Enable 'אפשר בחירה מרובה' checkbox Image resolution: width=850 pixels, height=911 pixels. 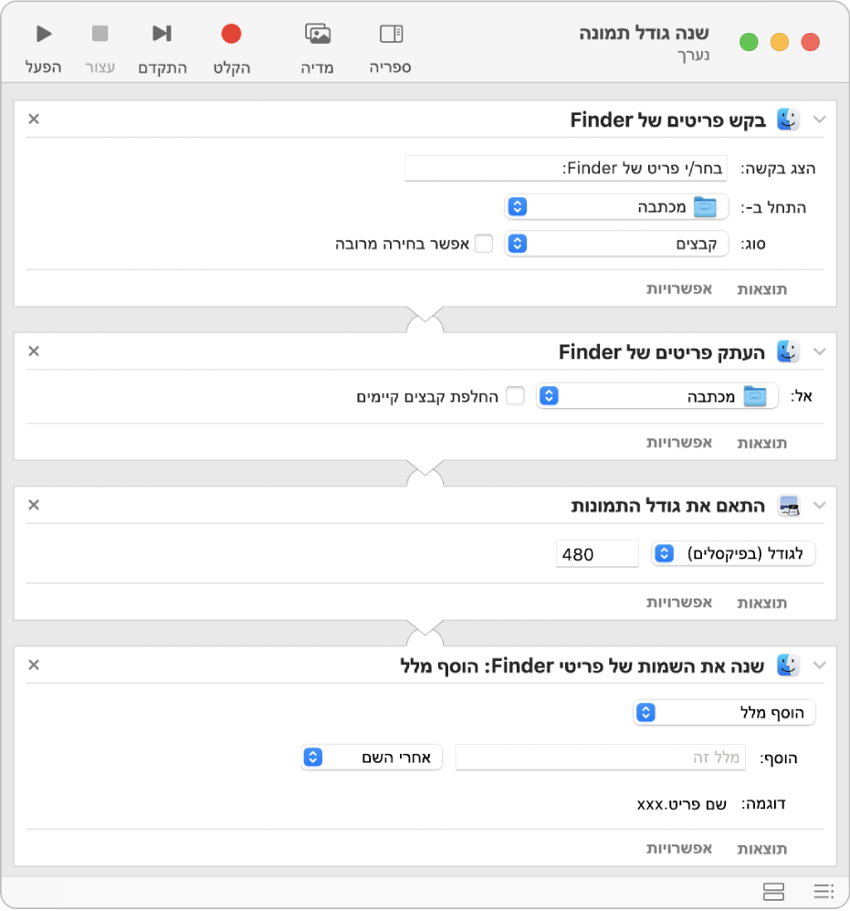pyautogui.click(x=484, y=244)
